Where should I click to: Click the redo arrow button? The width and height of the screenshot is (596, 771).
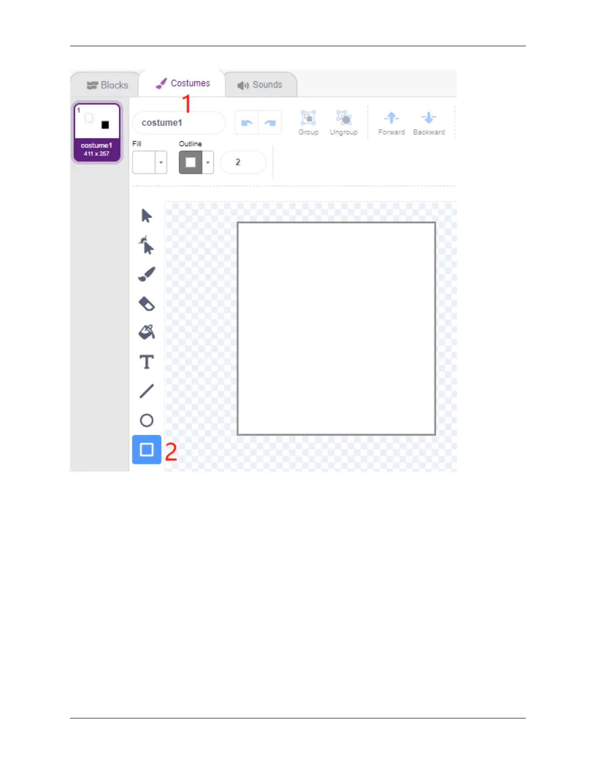point(270,123)
